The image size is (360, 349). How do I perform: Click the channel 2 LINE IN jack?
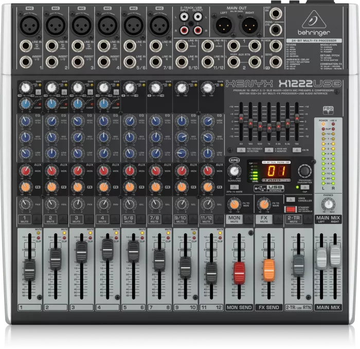(51, 46)
